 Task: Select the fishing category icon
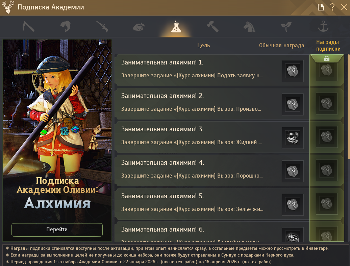(x=66, y=26)
